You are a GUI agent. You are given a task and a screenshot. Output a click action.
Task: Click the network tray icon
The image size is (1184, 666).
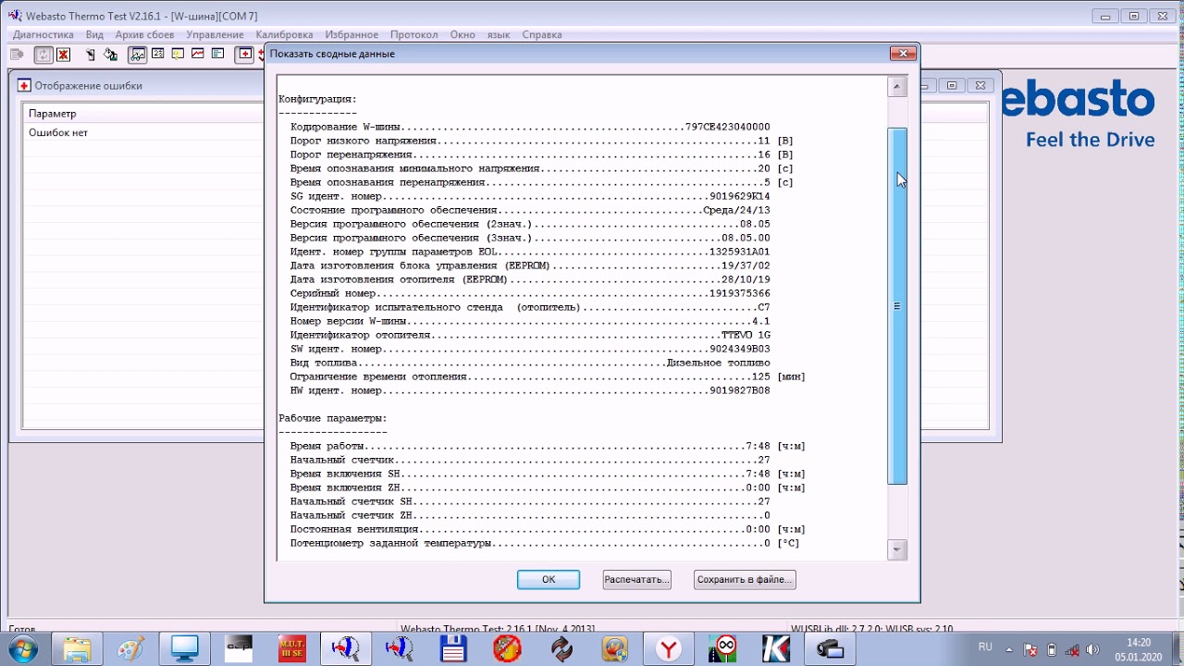pyautogui.click(x=1071, y=649)
